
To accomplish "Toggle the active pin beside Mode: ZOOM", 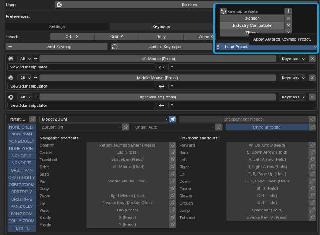I will tap(173, 119).
